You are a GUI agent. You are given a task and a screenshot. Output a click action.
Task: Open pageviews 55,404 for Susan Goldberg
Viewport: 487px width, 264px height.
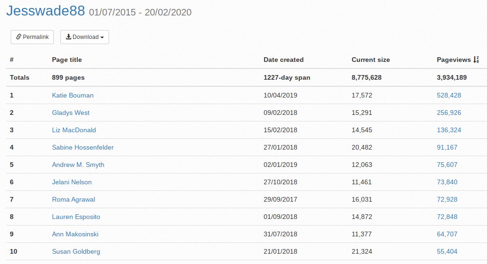(447, 251)
